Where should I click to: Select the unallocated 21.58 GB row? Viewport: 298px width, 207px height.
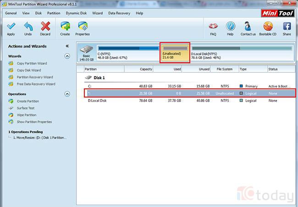pos(190,93)
